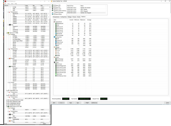Expand the Samsung SSD 960 EVO node
The image size is (171, 126).
tap(7, 100)
